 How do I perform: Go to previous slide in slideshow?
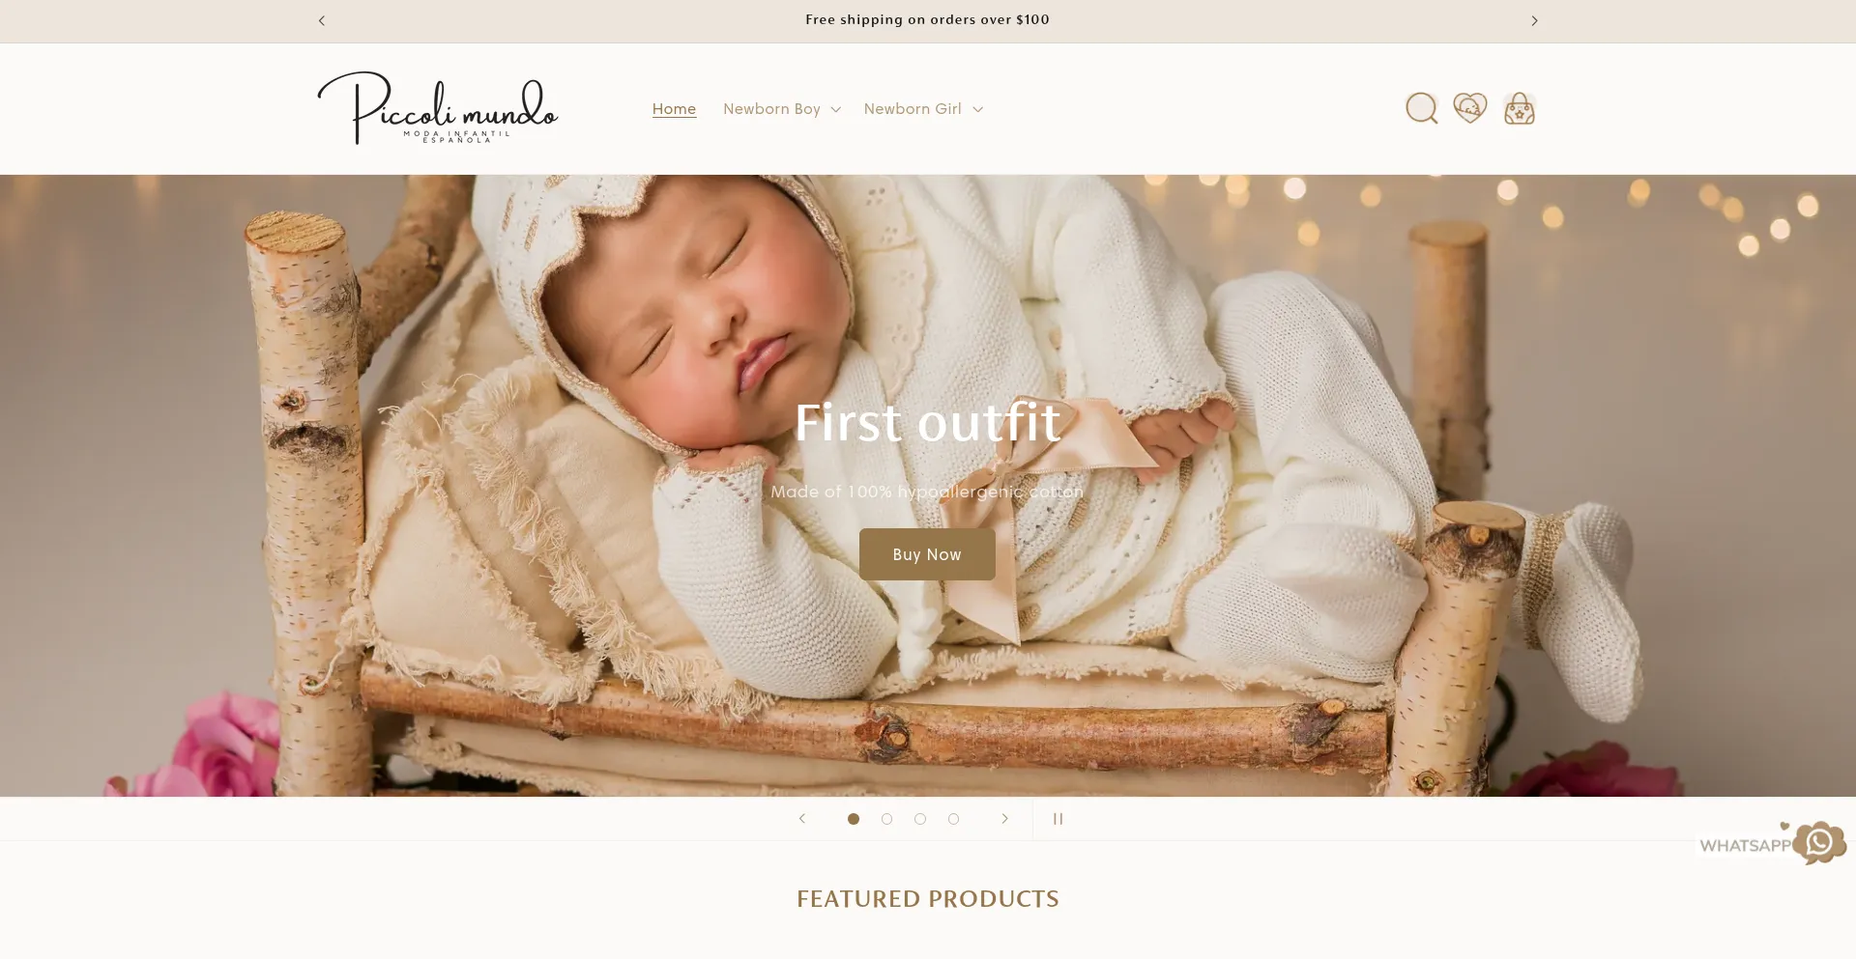coord(801,819)
